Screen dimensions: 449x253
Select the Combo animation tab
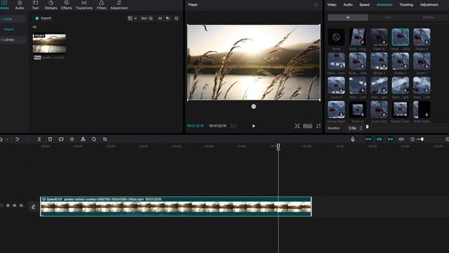click(428, 18)
